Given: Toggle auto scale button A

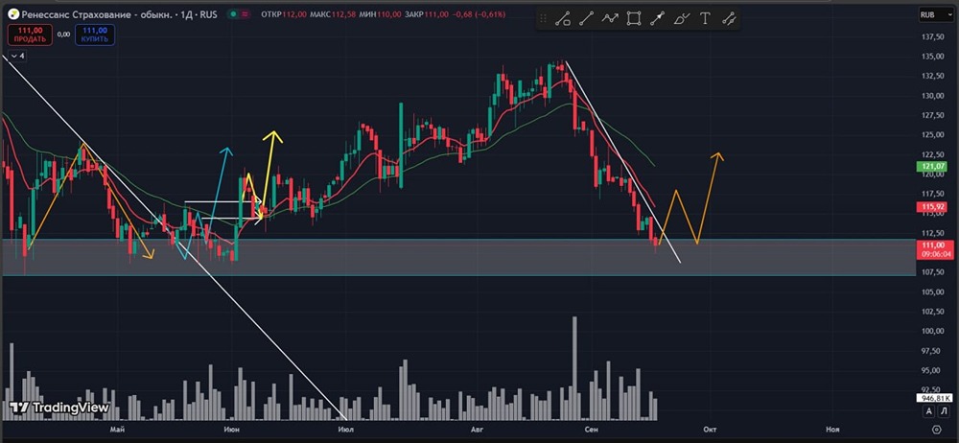Looking at the screenshot, I should [x=929, y=410].
